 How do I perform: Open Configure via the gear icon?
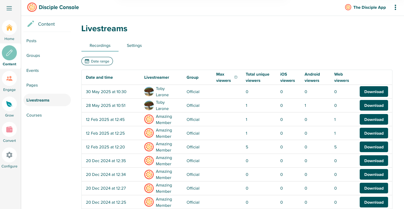tap(9, 155)
